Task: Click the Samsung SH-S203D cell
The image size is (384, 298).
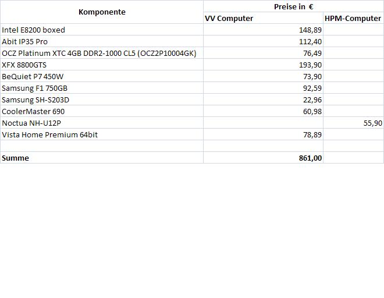Action: (102, 100)
